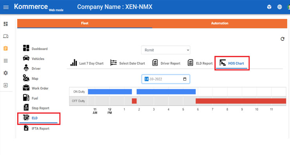Open the Fuel menu label
290x155 pixels.
pos(35,98)
